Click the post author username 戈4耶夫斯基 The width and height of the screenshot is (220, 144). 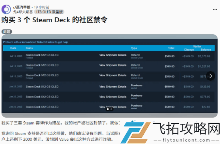[x=23, y=12]
